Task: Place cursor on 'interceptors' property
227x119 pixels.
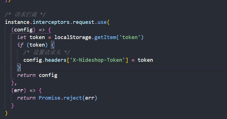Action: [51, 22]
